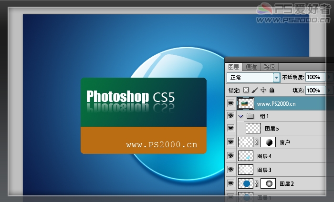The height and width of the screenshot is (202, 334).
Task: Select the 窗户 layer mask thumbnail
Action: click(268, 142)
